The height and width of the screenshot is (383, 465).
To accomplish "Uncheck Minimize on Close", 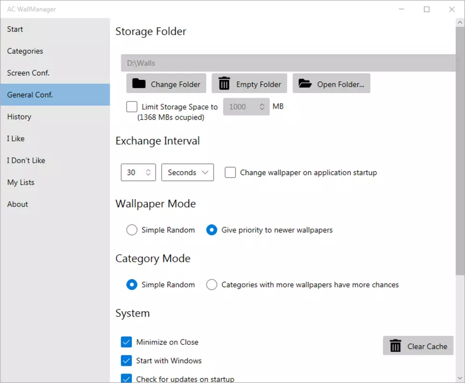I will (126, 342).
